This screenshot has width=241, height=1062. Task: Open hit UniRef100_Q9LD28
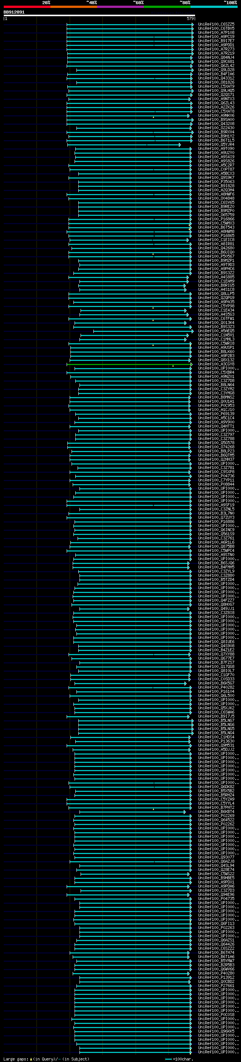point(216,70)
